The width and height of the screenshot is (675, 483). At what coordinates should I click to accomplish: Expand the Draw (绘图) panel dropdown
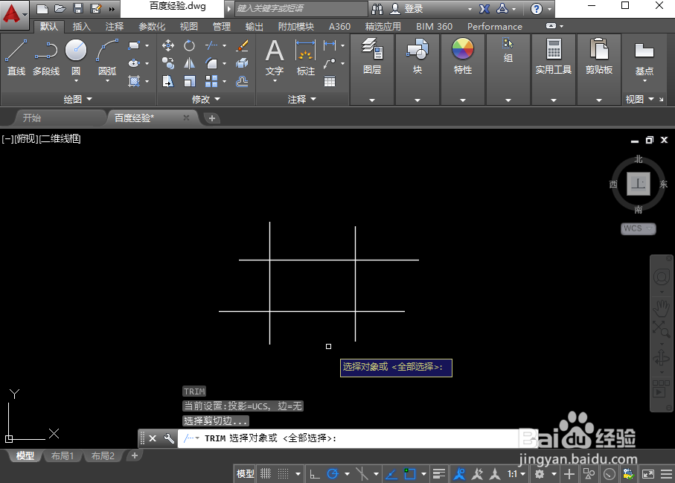click(78, 99)
